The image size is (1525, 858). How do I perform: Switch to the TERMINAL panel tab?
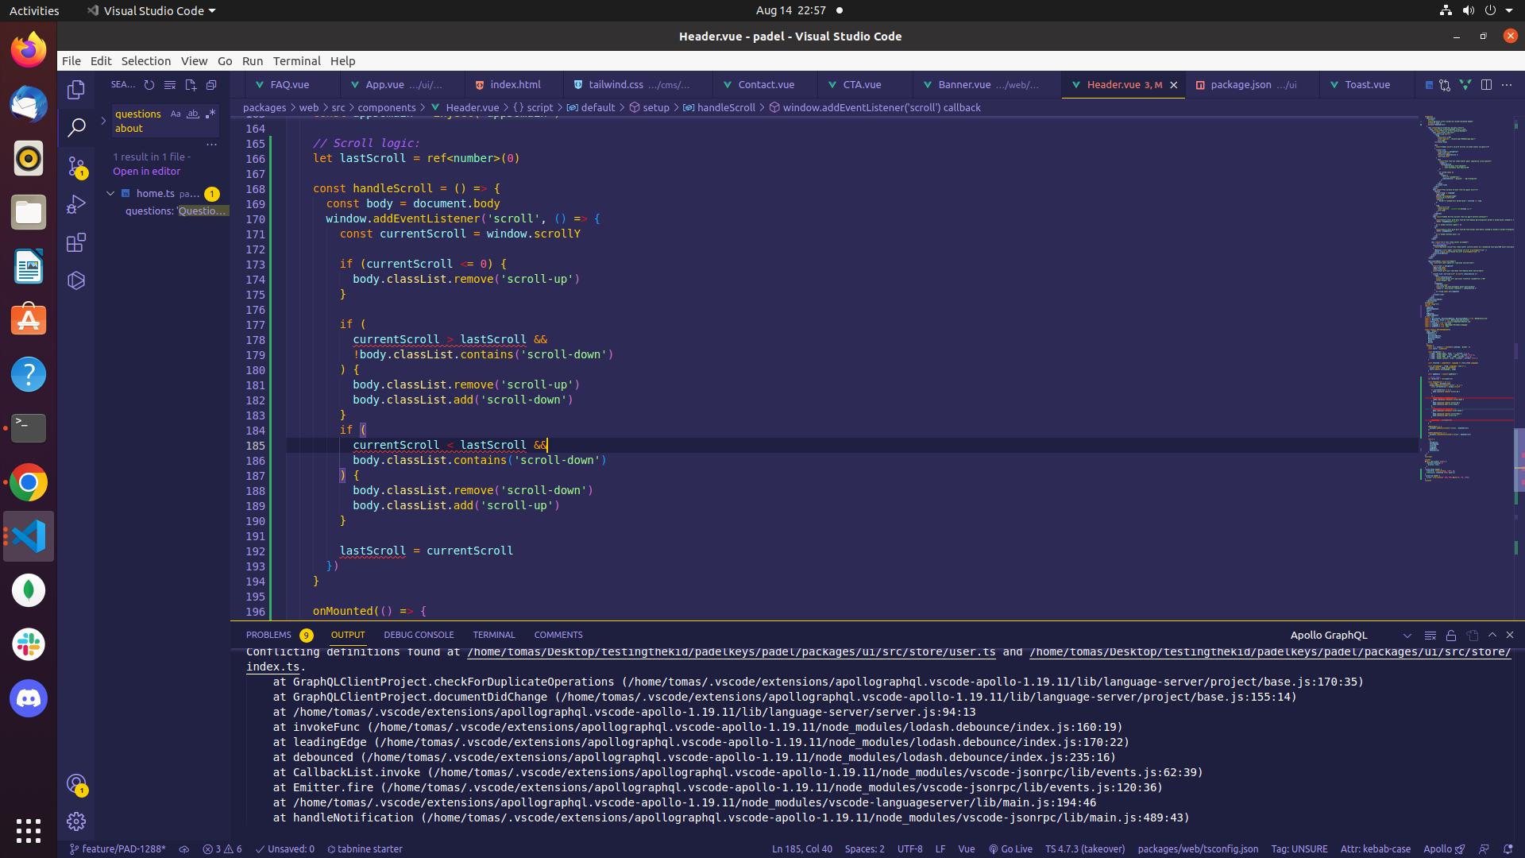coord(493,635)
